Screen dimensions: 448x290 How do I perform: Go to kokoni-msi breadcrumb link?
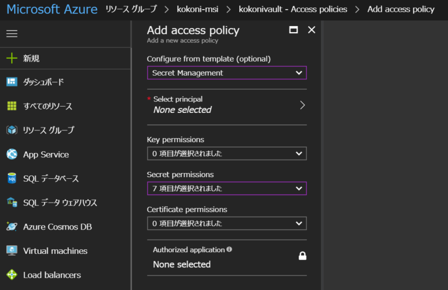pos(197,9)
